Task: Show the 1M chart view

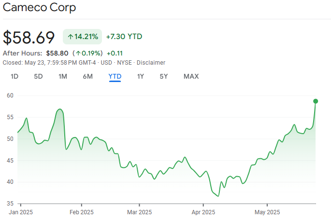Action: [x=63, y=76]
